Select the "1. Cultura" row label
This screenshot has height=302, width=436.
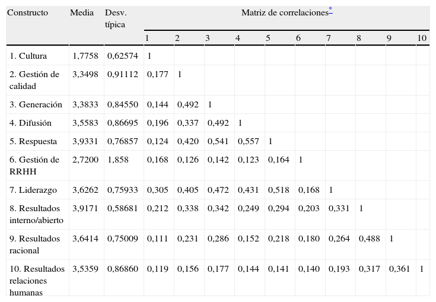(x=28, y=56)
